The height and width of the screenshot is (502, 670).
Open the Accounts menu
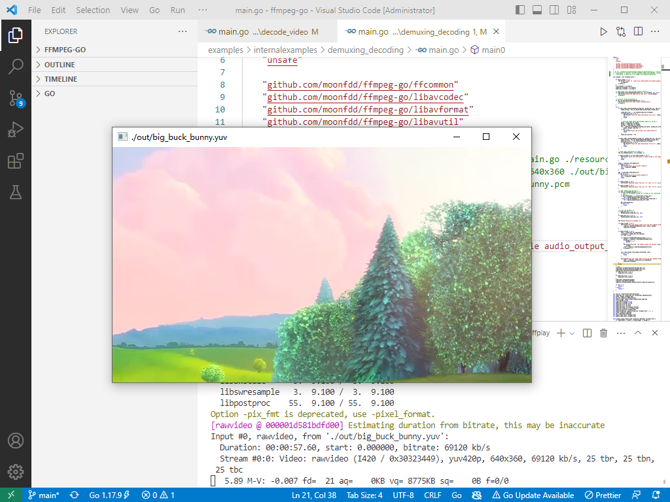16,441
